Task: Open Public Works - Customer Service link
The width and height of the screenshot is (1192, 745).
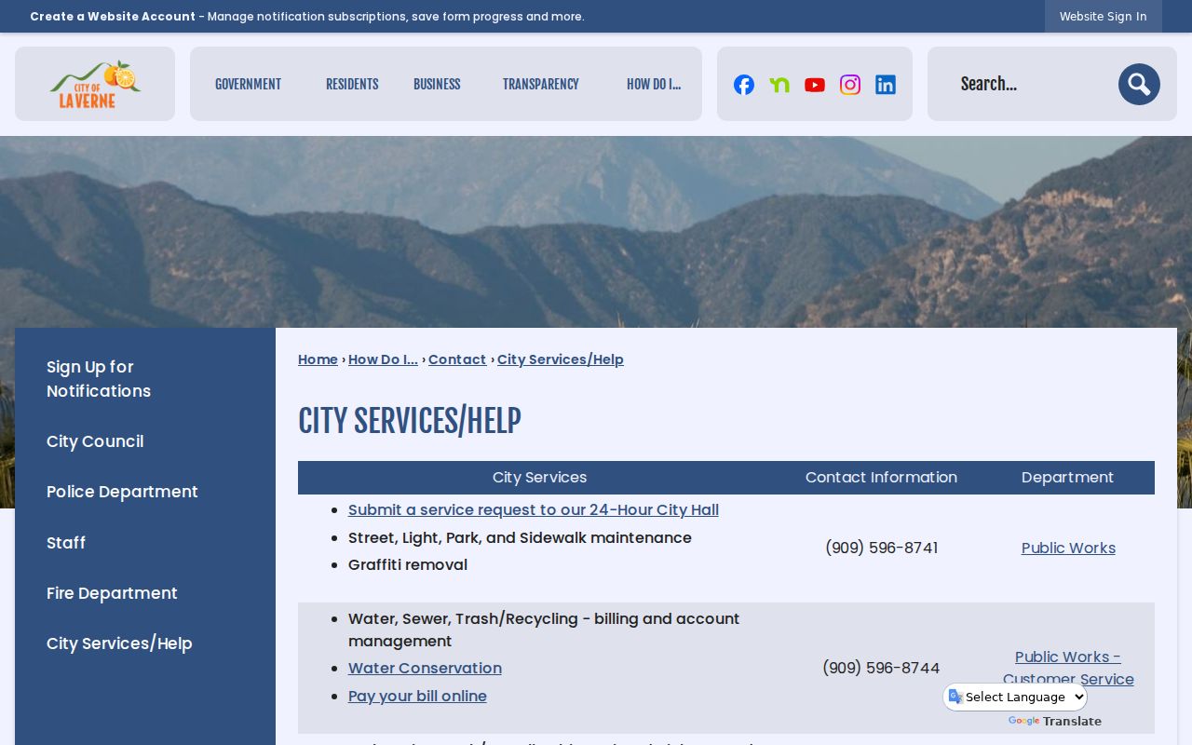Action: click(x=1068, y=668)
